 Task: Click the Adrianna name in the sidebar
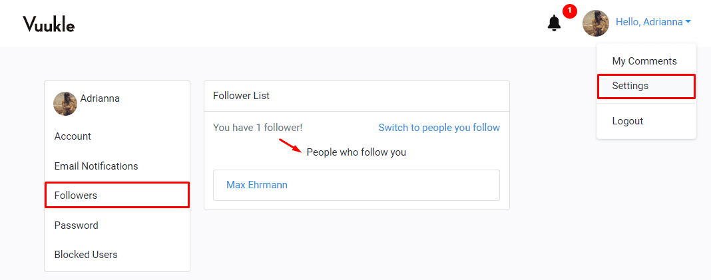click(100, 98)
